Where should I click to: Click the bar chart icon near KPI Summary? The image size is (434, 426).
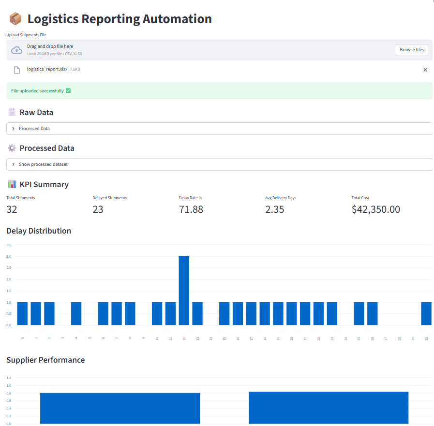[x=11, y=184]
